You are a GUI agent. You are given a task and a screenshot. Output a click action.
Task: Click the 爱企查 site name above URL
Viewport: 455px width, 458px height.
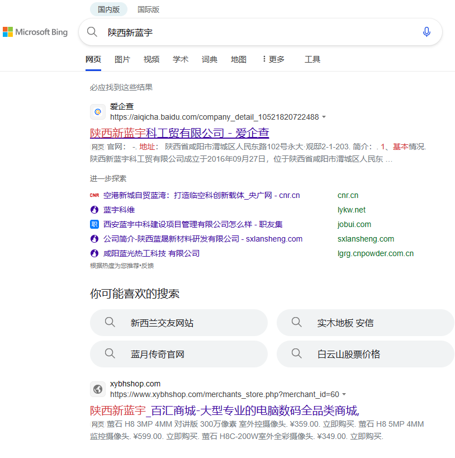click(x=122, y=106)
